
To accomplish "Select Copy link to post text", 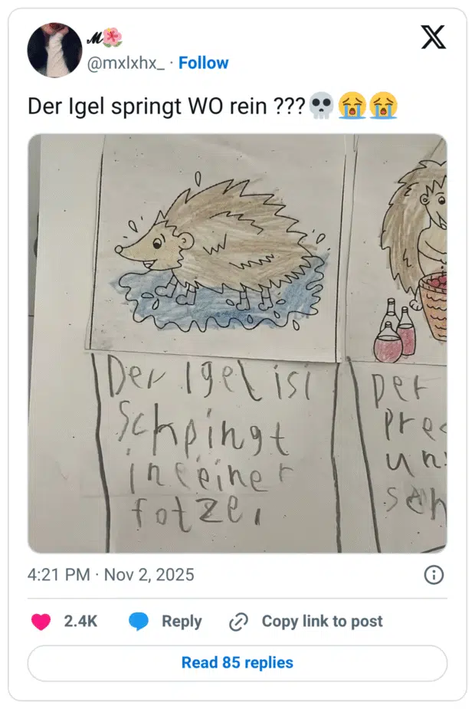I will click(322, 622).
